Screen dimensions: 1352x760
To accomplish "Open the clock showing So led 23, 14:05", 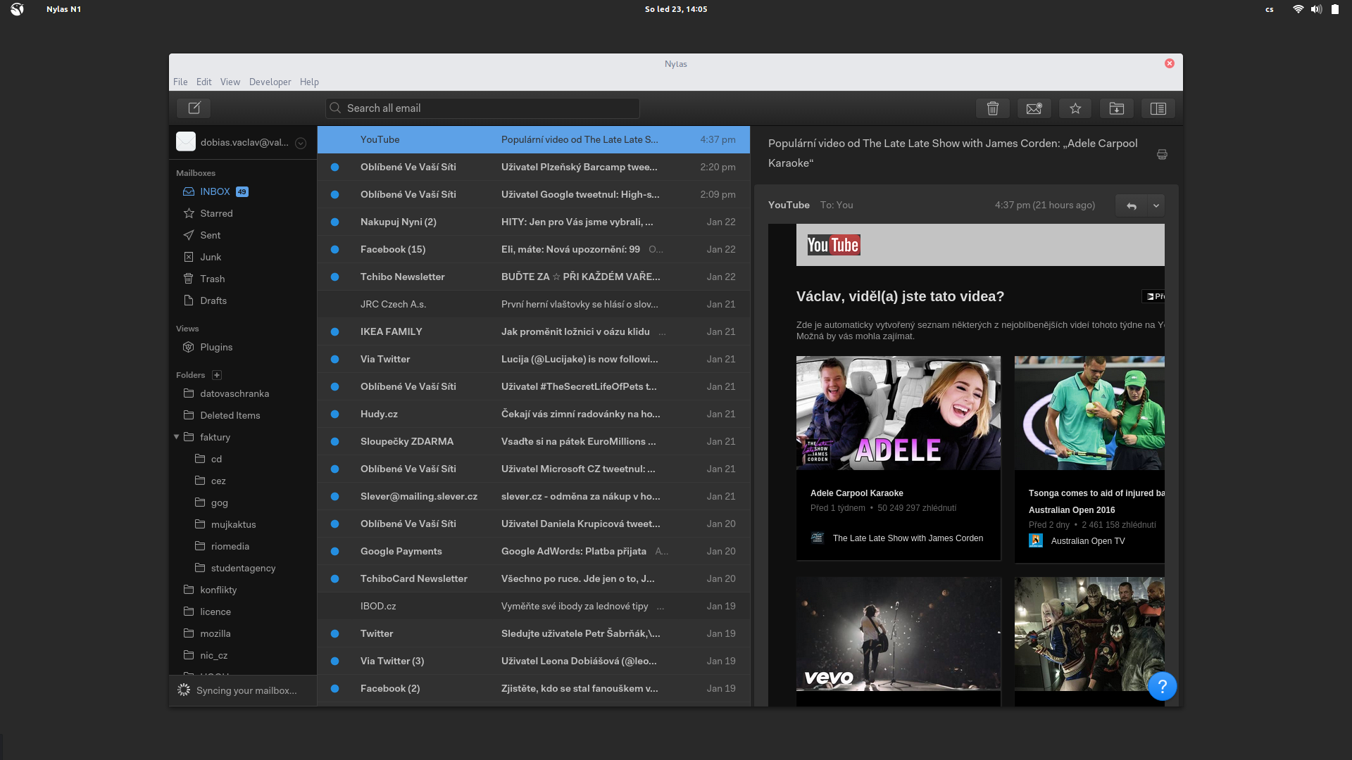I will (676, 9).
